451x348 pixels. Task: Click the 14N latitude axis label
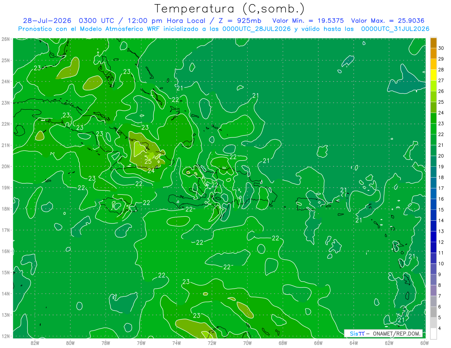point(6,294)
